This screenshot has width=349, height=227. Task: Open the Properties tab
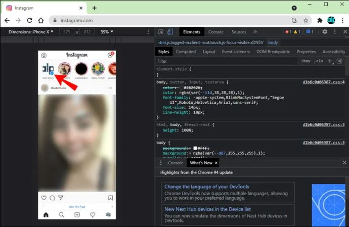(306, 52)
